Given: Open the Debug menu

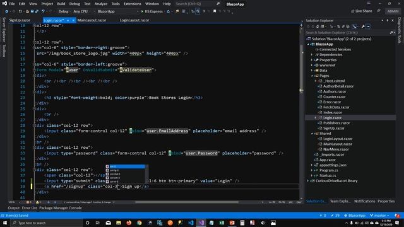Looking at the screenshot, I should pyautogui.click(x=74, y=4).
